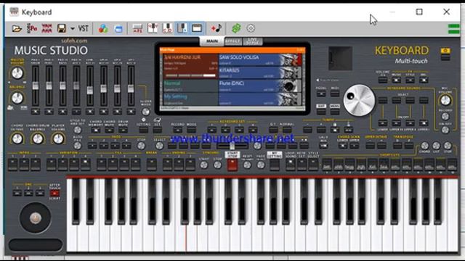
Task: Click the red plus music note icon
Action: [217, 28]
